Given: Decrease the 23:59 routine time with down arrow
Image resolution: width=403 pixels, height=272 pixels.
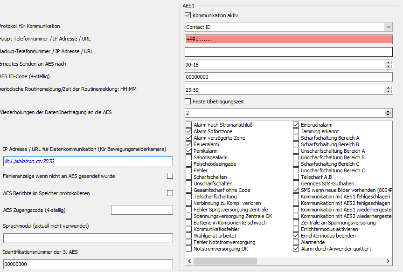Looking at the screenshot, I should (x=388, y=91).
